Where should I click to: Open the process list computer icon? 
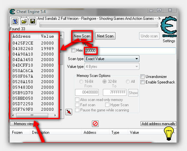pos(15,21)
